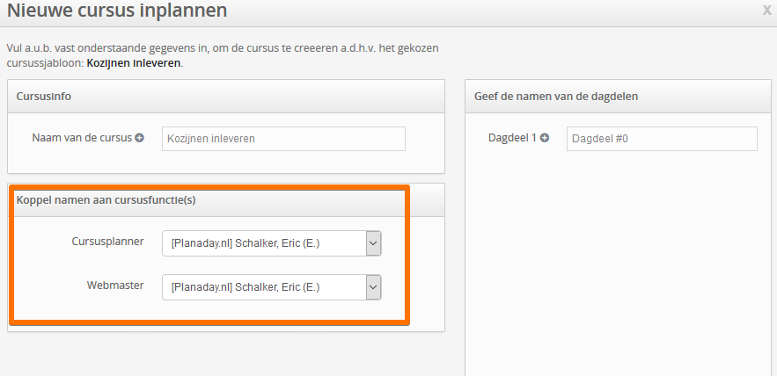The width and height of the screenshot is (777, 376).
Task: Click the Webmaster label
Action: (x=115, y=286)
